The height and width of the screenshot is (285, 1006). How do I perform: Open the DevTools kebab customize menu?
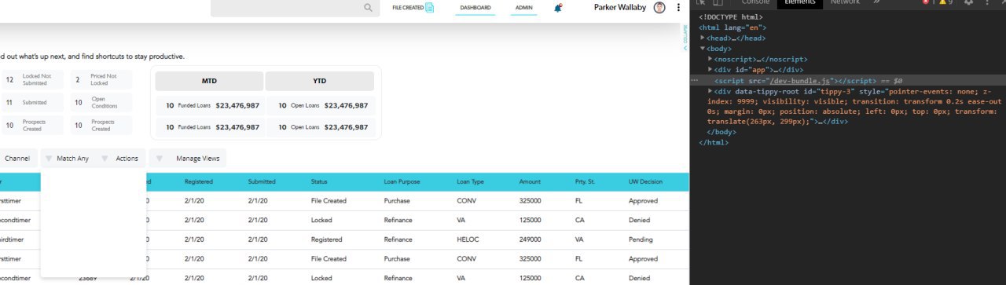[987, 2]
